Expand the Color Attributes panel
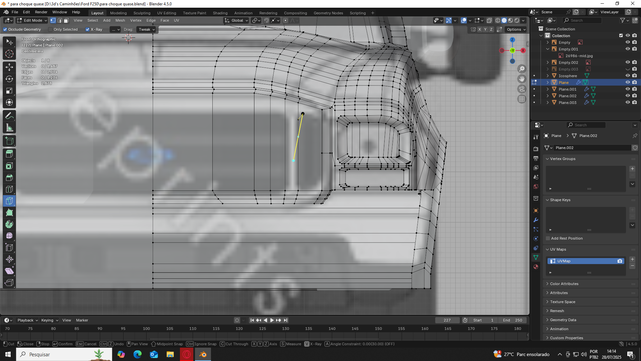 [x=564, y=284]
